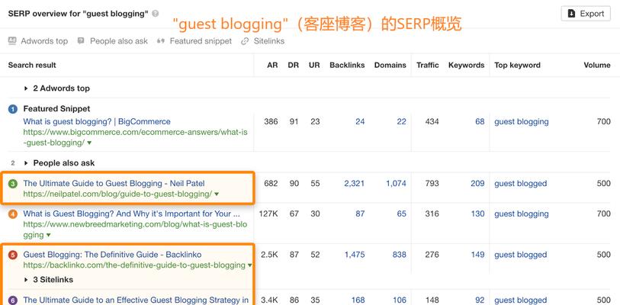Click domains value 106 in last row
This screenshot has width=620, height=305.
(x=400, y=300)
